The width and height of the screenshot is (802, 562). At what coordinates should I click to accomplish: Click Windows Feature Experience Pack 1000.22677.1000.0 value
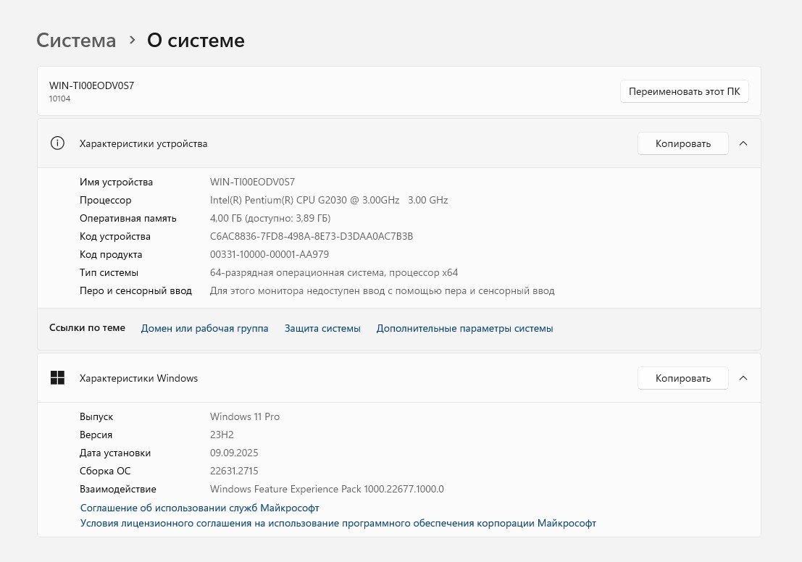(x=327, y=489)
